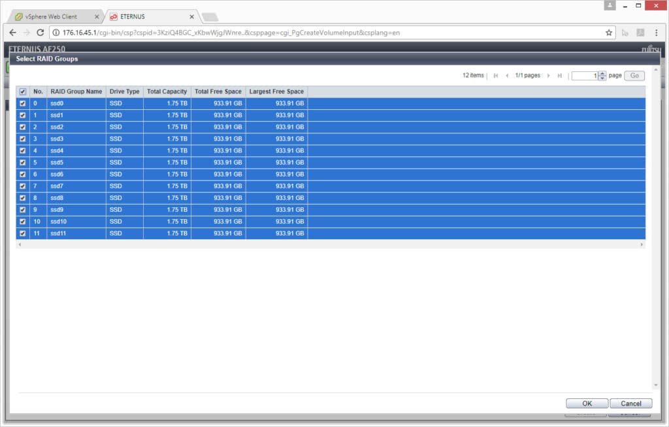Toggle the select-all checkbox in header
This screenshot has width=669, height=427.
[23, 92]
